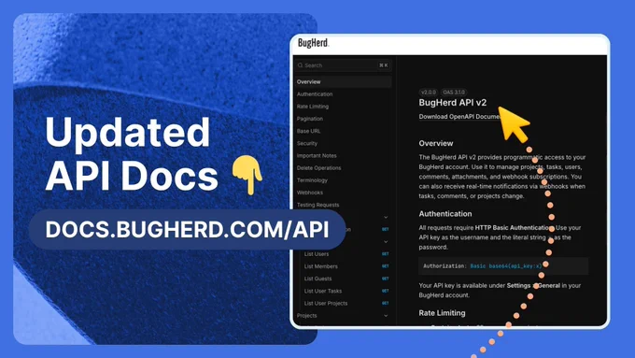Click the pointing-down hand emoji
The width and height of the screenshot is (635, 358).
[x=247, y=175]
